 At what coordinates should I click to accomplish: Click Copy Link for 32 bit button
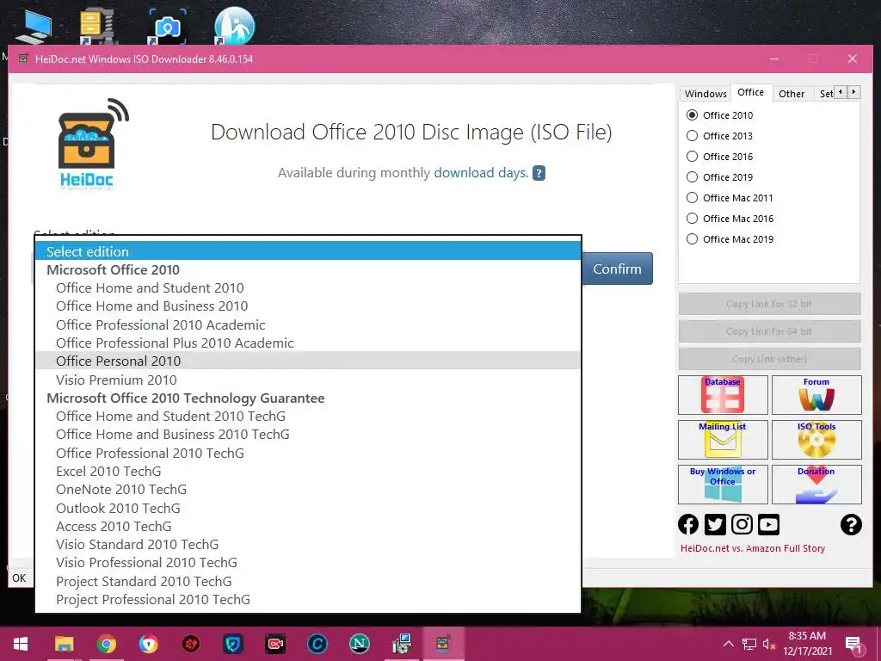click(769, 304)
